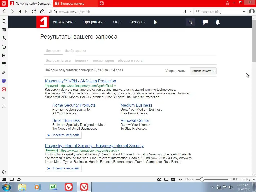
Task: Click the window panel status icon
Action: pyautogui.click(x=166, y=179)
